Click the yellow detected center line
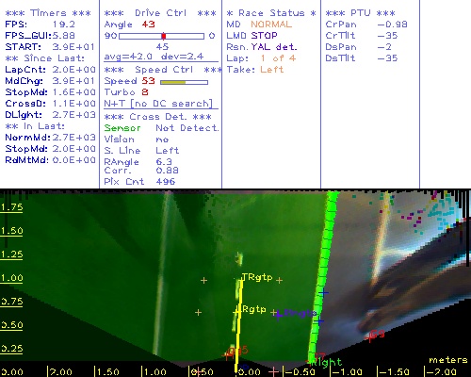Image resolution: width=471 pixels, height=377 pixels. tap(238, 323)
